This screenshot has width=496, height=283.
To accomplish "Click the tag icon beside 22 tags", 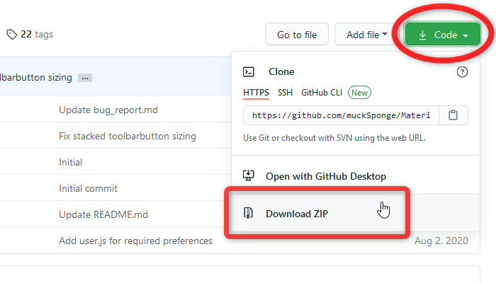I will pos(12,35).
